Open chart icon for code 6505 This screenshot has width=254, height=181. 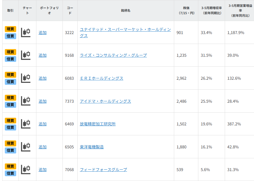[x=26, y=147]
